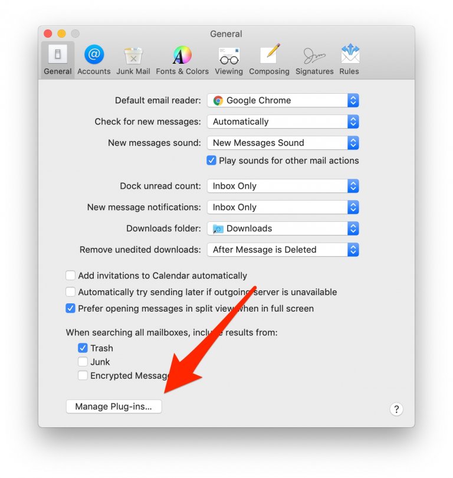
Task: Open Composing preferences pencil icon
Action: 270,54
